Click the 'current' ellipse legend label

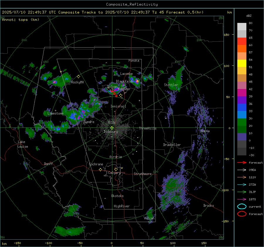(255, 207)
